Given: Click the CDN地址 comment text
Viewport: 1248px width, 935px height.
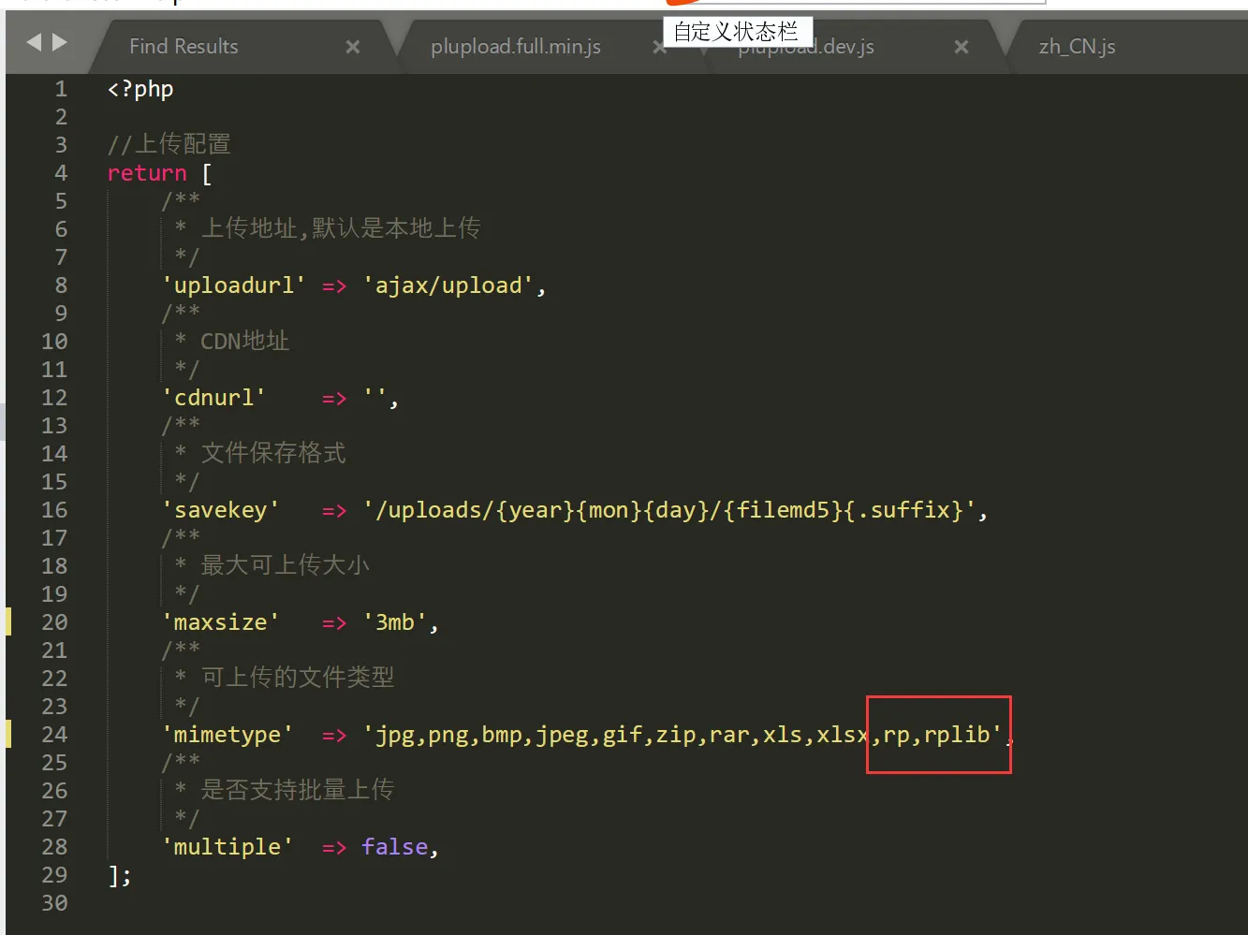Looking at the screenshot, I should (x=245, y=341).
